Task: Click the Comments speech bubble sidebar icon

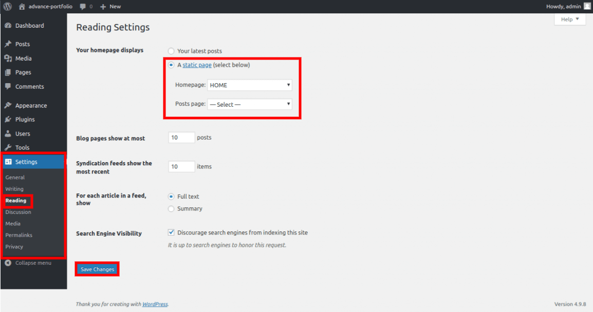Action: tap(8, 86)
